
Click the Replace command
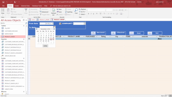(83, 9)
